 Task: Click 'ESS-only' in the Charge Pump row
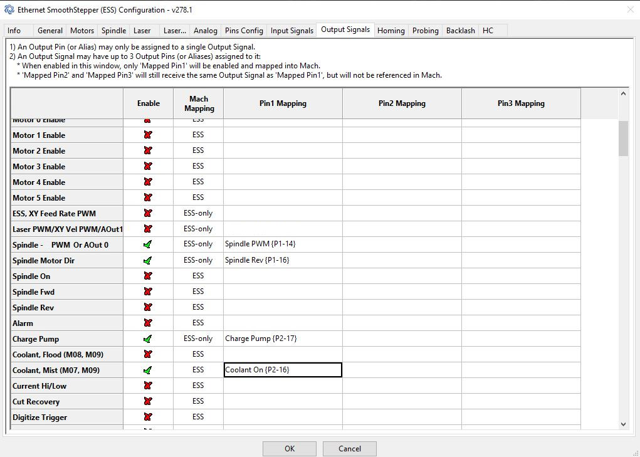pos(198,339)
